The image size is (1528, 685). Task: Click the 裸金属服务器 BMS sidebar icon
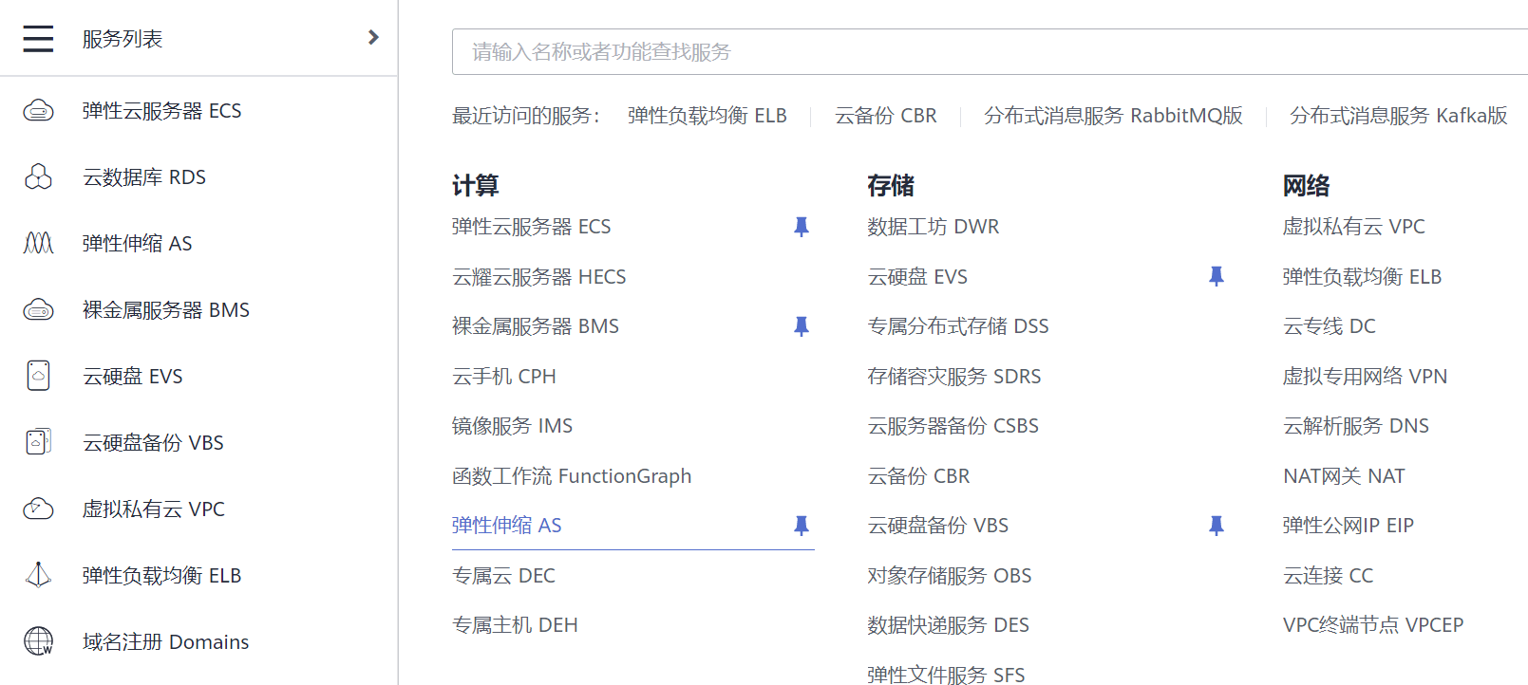(38, 310)
